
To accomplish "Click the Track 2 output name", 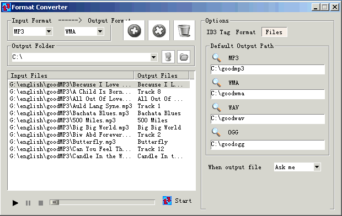I will point(149,134).
